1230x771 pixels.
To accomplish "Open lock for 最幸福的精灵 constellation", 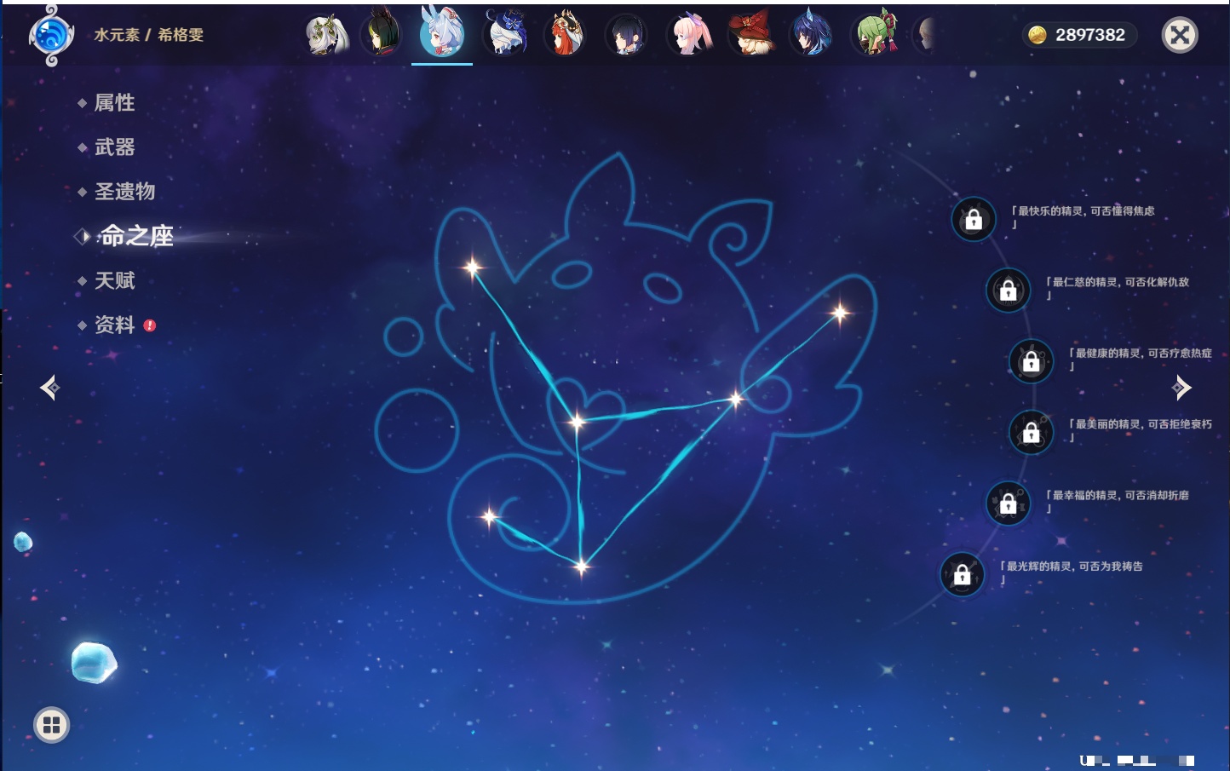I will [1008, 503].
